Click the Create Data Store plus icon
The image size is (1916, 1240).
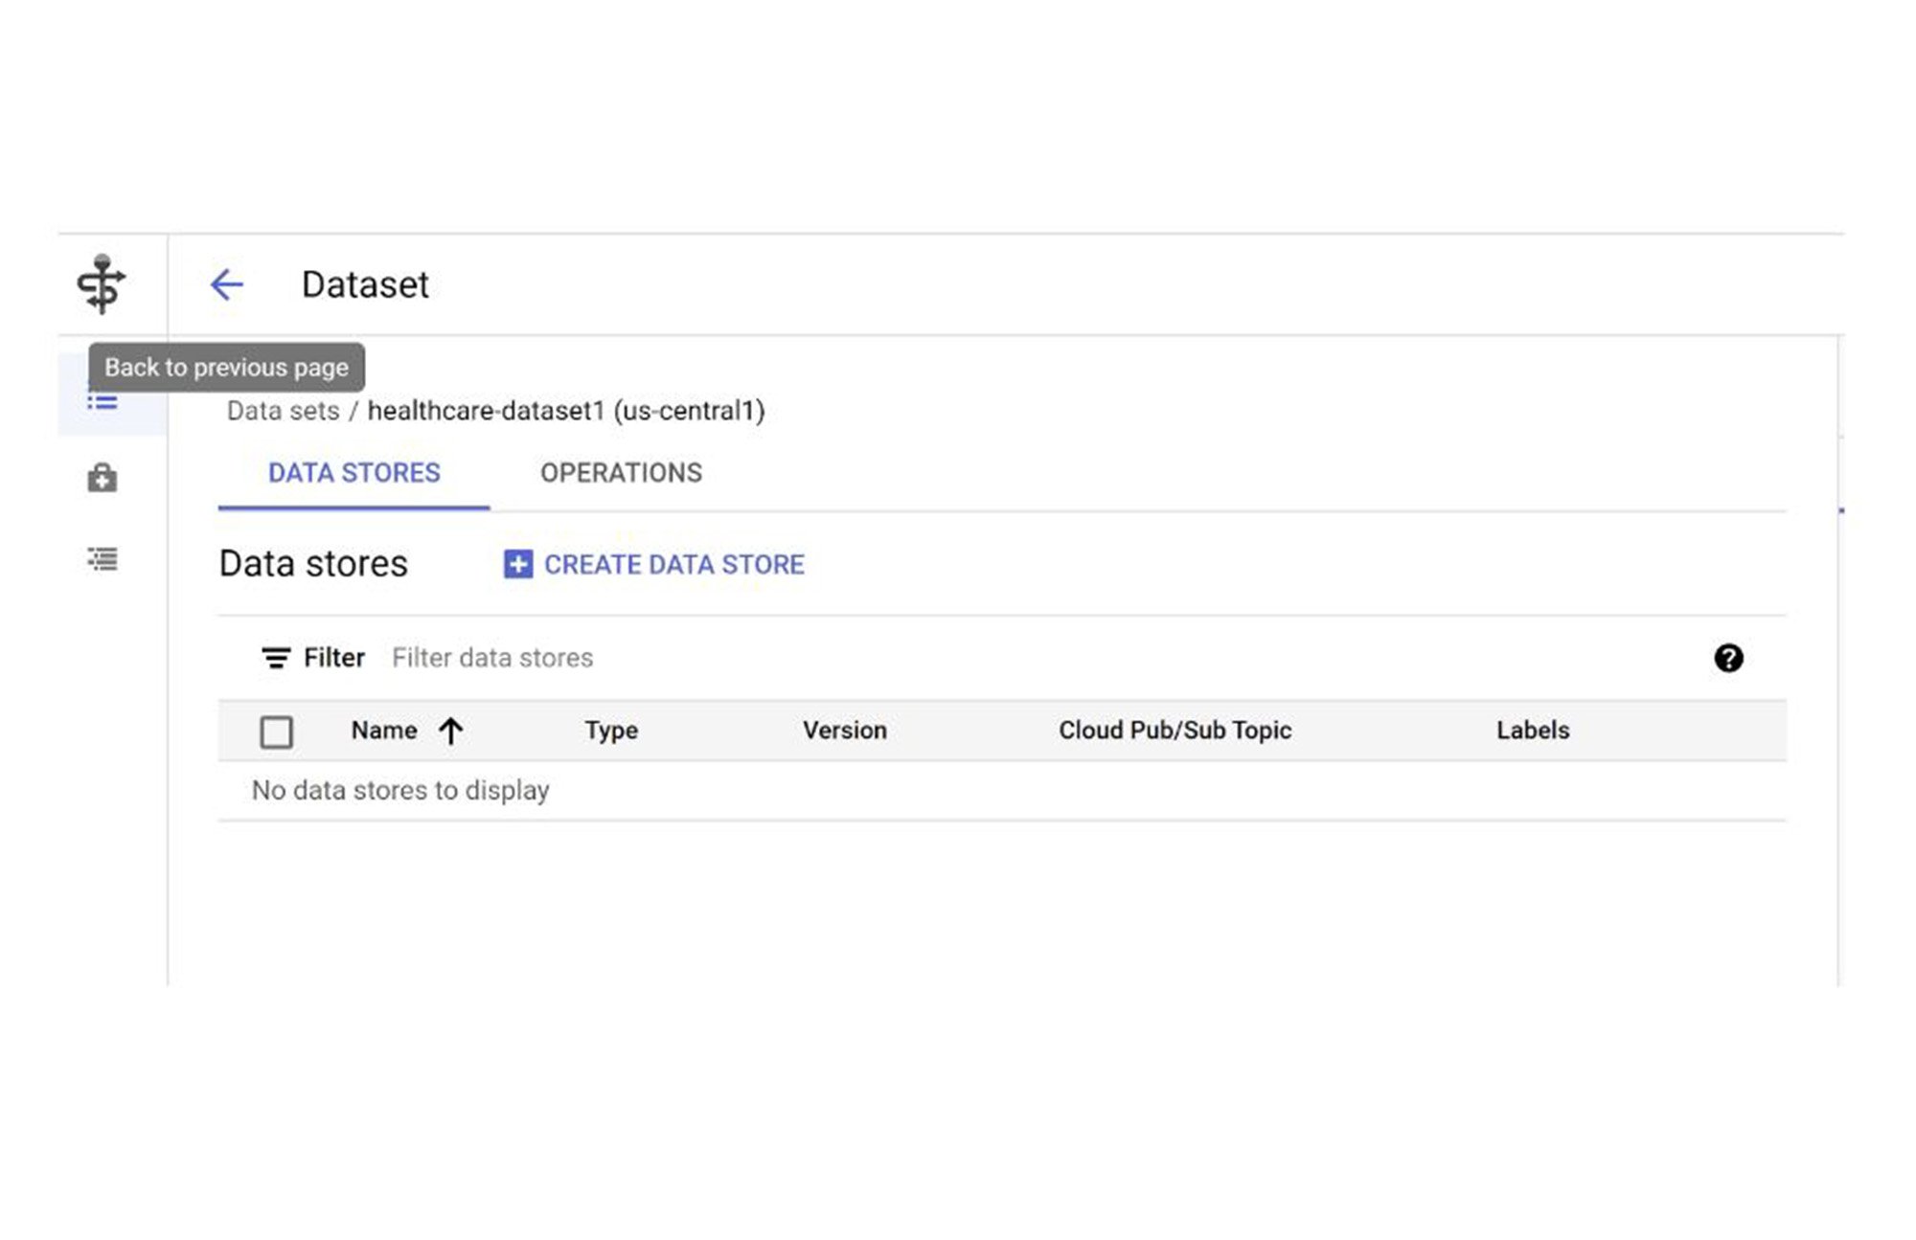(516, 564)
